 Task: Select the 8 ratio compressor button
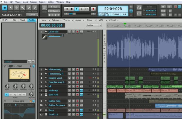[11, 95]
